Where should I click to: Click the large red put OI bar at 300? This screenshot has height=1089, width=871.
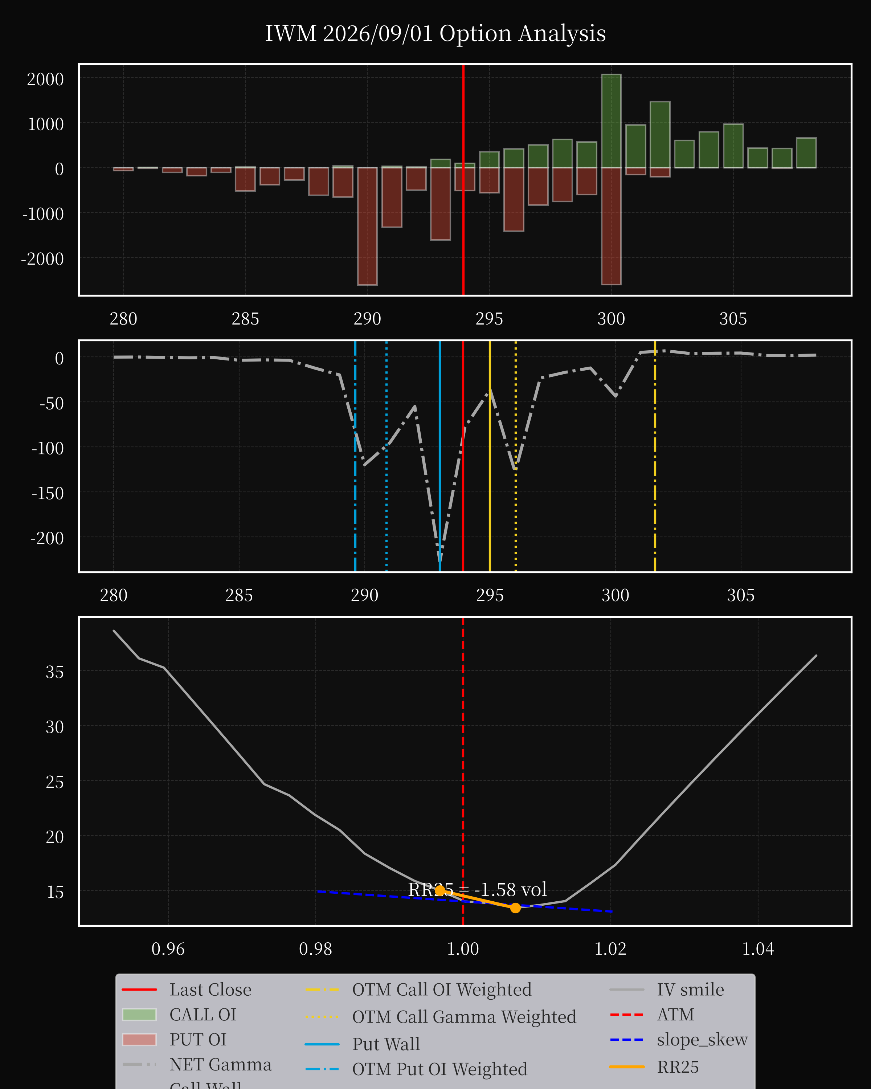coord(611,226)
